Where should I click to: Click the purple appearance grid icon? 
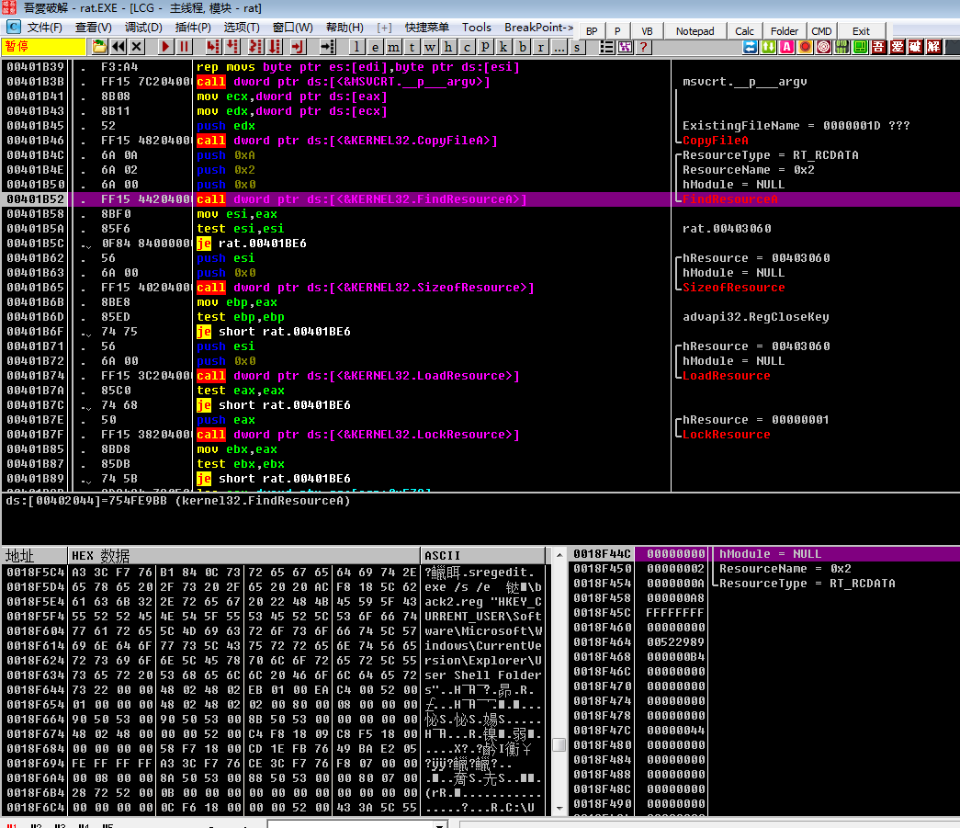[625, 47]
